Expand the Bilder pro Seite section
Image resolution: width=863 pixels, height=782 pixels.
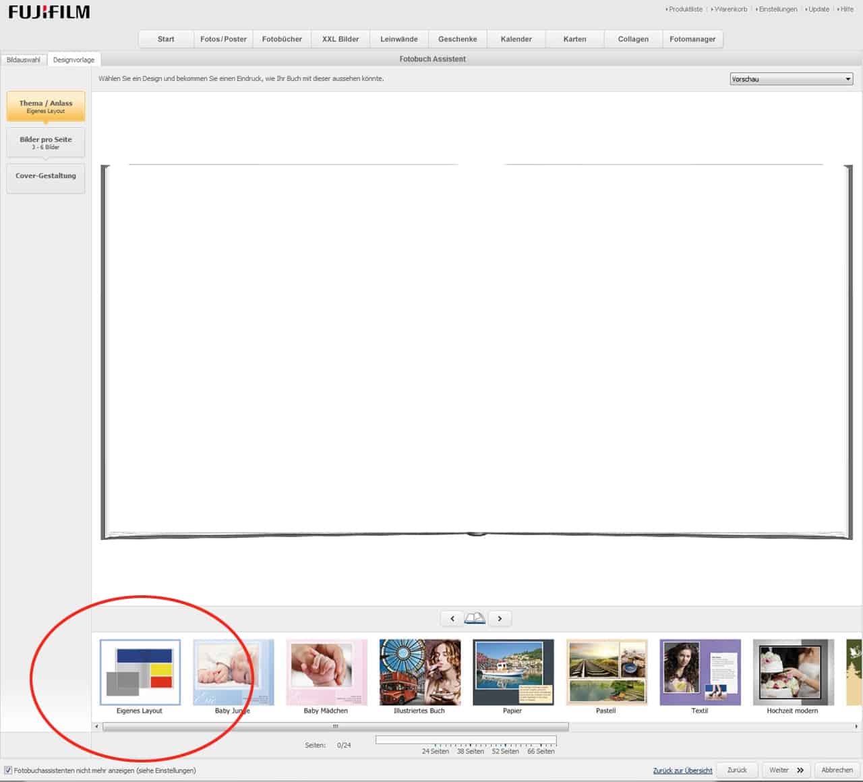tap(46, 142)
